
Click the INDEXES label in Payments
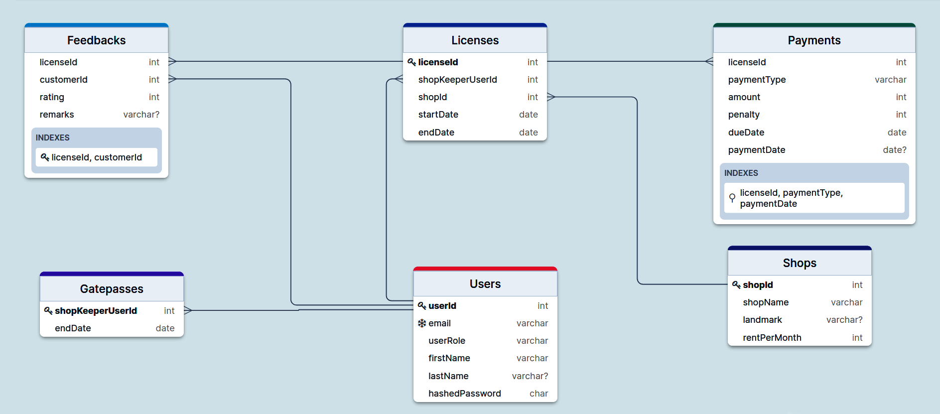[x=741, y=173]
